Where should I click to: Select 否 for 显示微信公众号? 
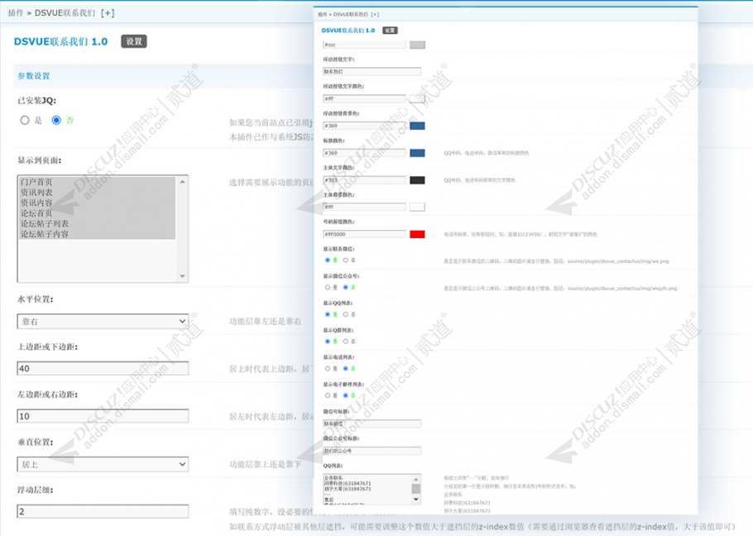[x=345, y=287]
